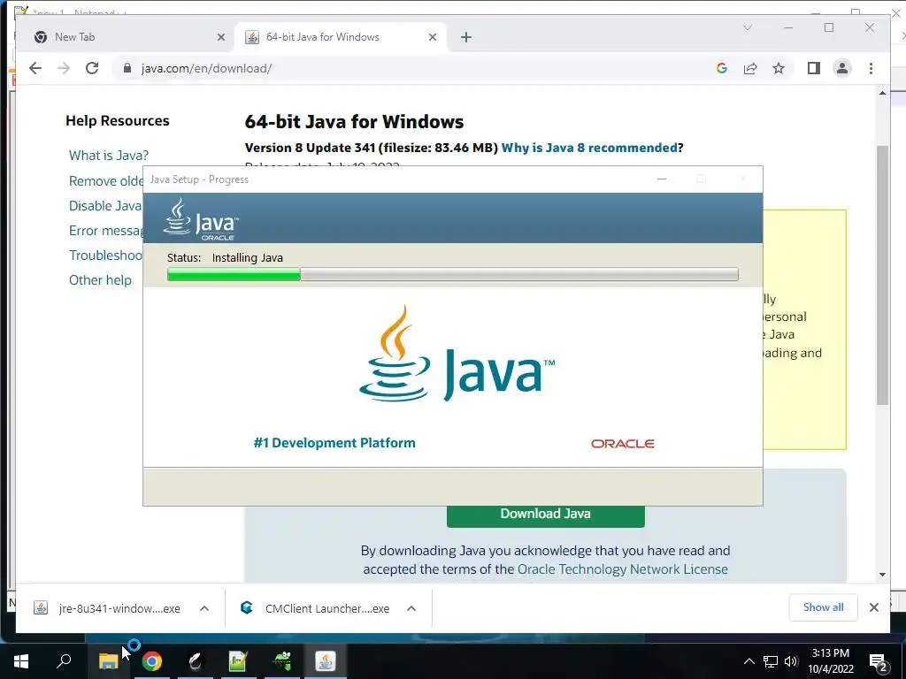906x679 pixels.
Task: Open Why is Java 8 recommended link
Action: [588, 148]
